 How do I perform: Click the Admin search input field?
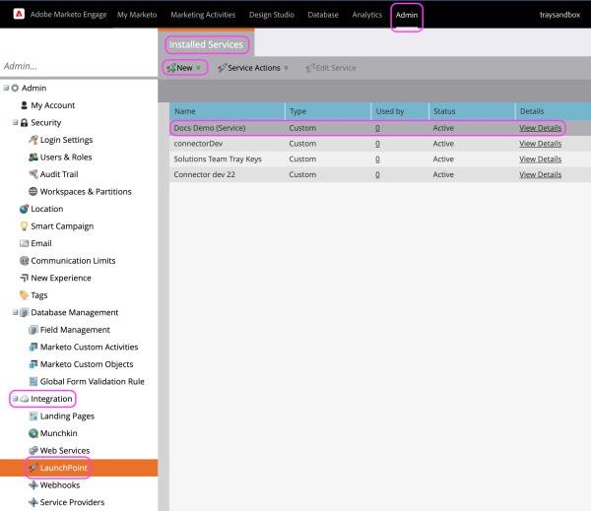(x=77, y=66)
